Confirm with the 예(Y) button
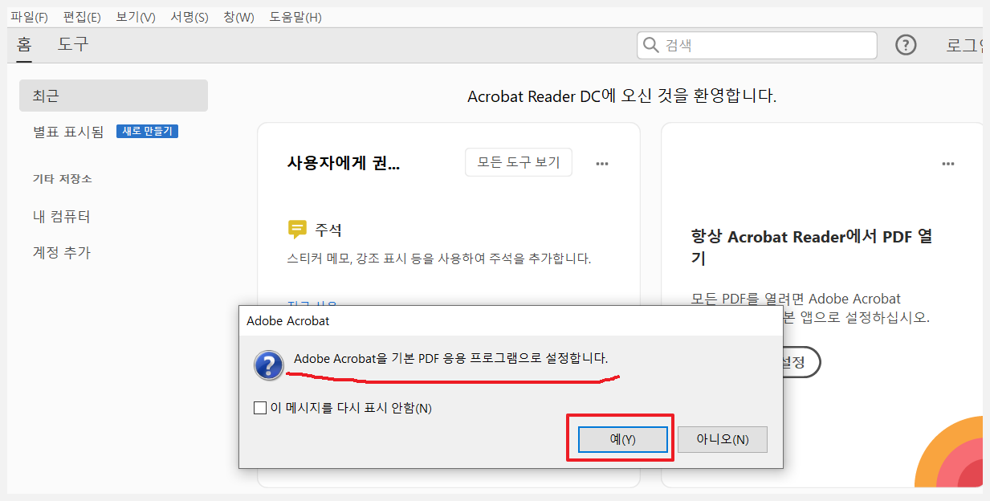This screenshot has width=990, height=501. point(623,439)
